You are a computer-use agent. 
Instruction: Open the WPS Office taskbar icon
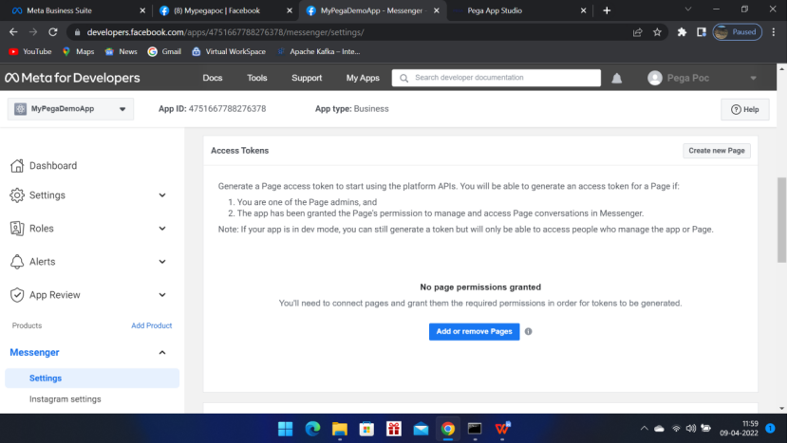[x=502, y=429]
